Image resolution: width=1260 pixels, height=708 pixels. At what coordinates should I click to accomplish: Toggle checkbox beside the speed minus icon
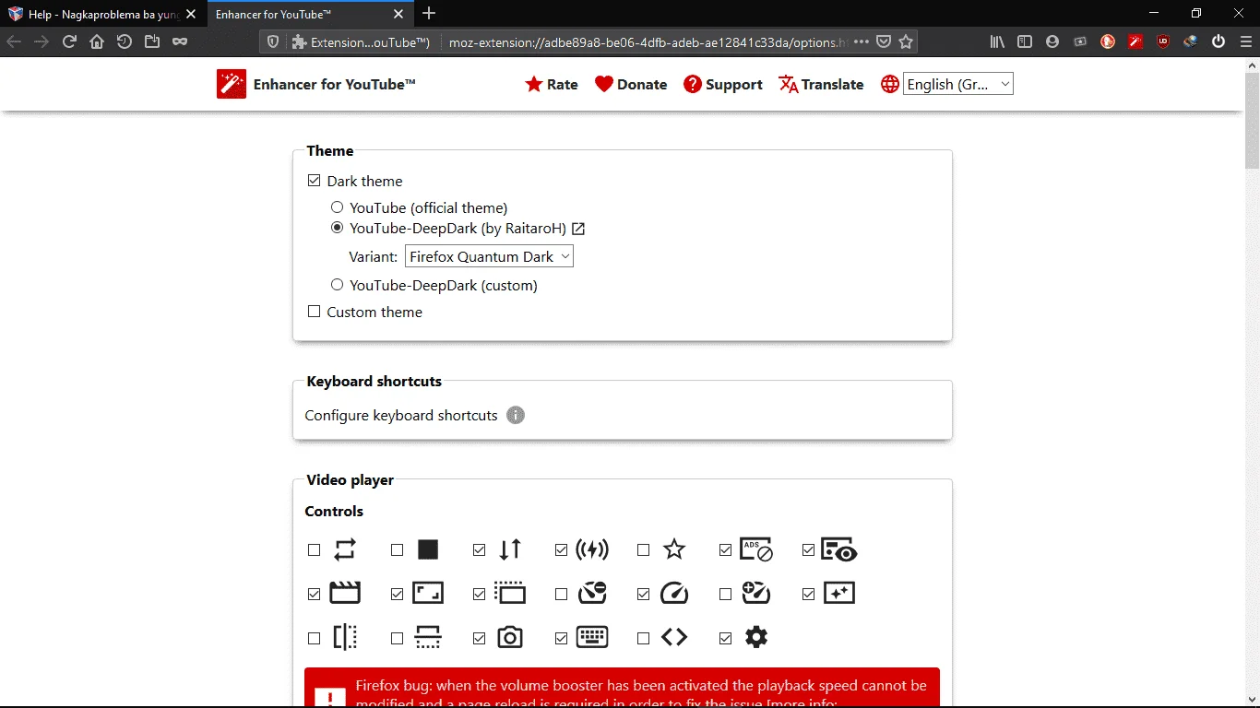pyautogui.click(x=561, y=594)
